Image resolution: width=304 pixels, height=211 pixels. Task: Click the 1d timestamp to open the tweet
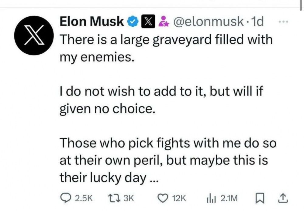click(x=257, y=21)
